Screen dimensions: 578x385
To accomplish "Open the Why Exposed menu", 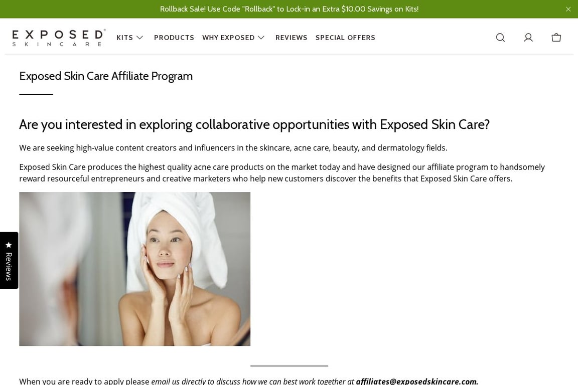I will click(228, 38).
